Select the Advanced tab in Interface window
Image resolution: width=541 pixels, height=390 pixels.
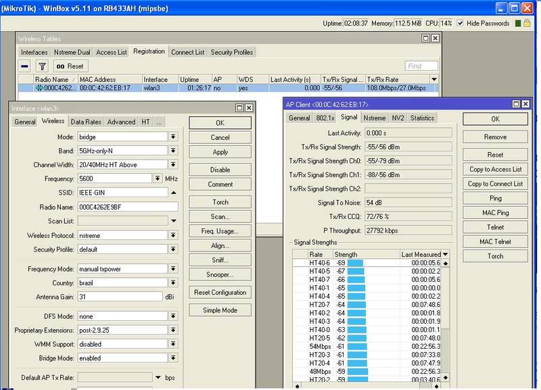pos(121,122)
